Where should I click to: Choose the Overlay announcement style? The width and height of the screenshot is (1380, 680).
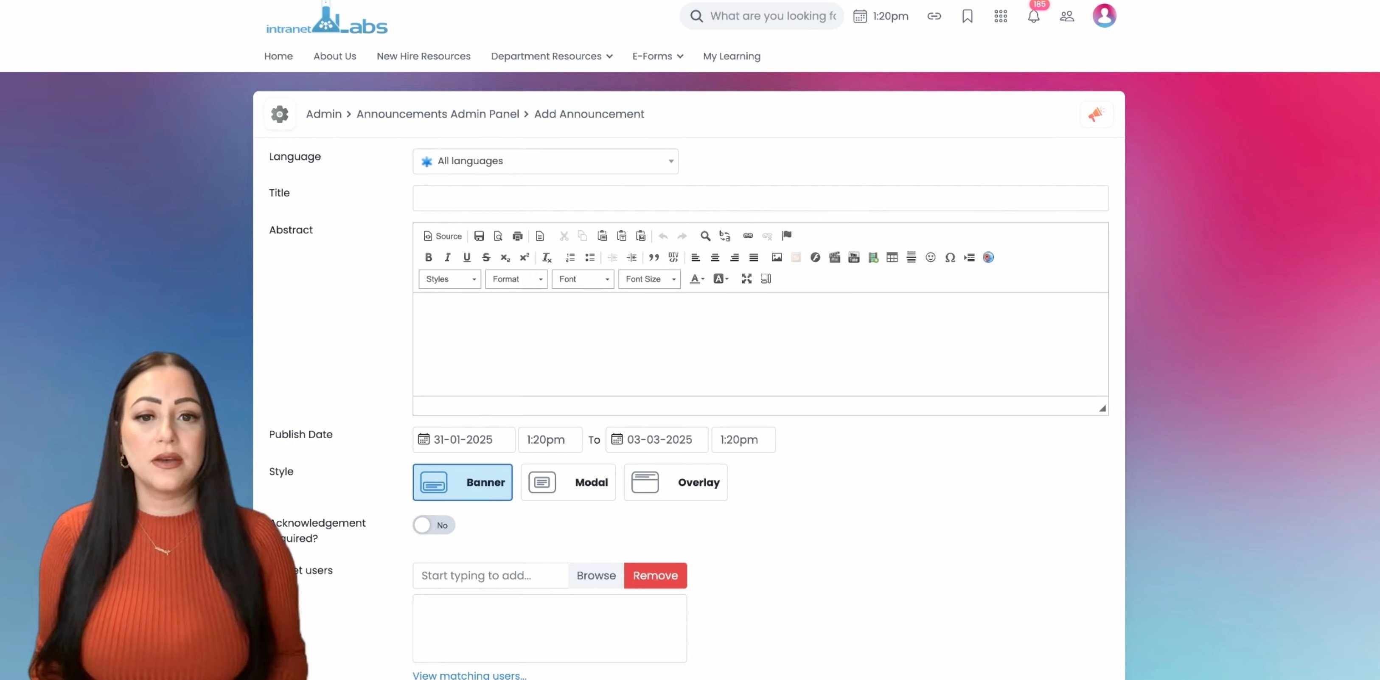pos(675,482)
